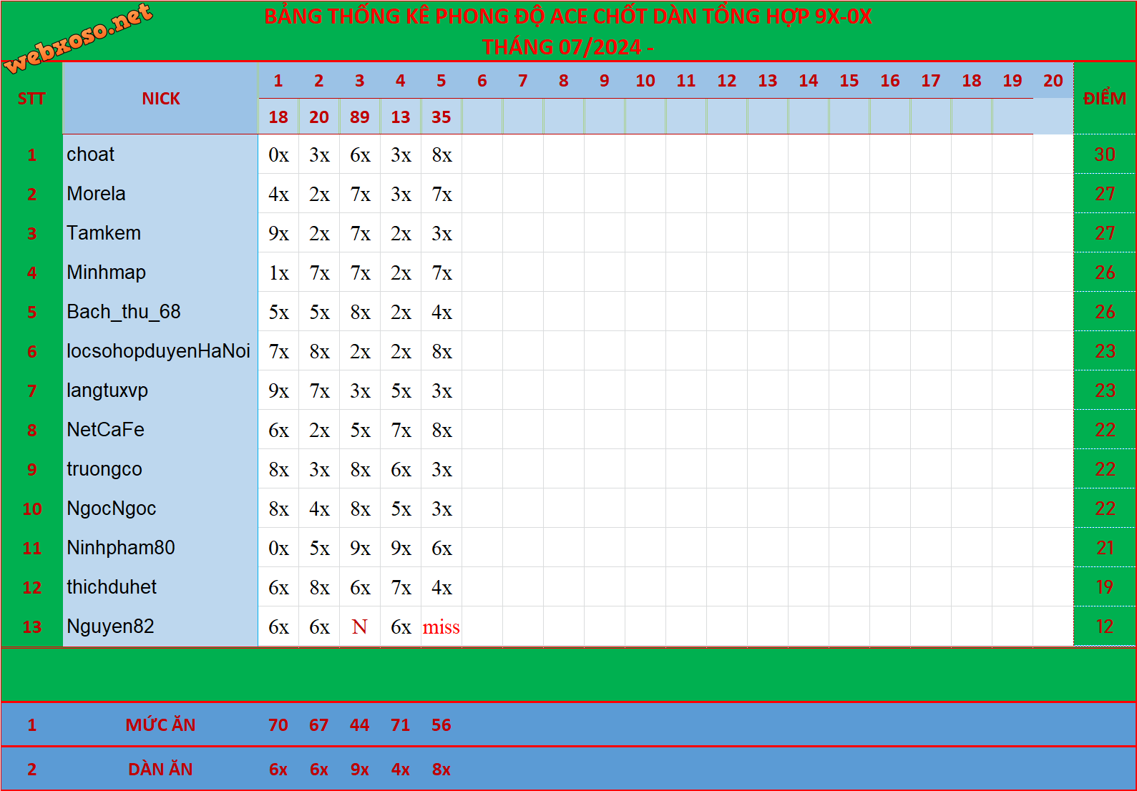Viewport: 1137px width, 791px height.
Task: Select Tamkem's day 1 cell 9x
Action: (278, 233)
